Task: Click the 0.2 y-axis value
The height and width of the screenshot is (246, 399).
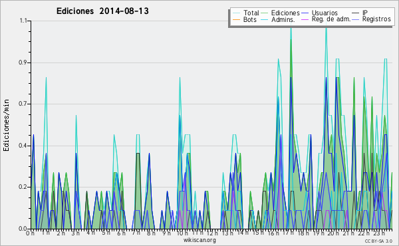Action: [x=23, y=187]
